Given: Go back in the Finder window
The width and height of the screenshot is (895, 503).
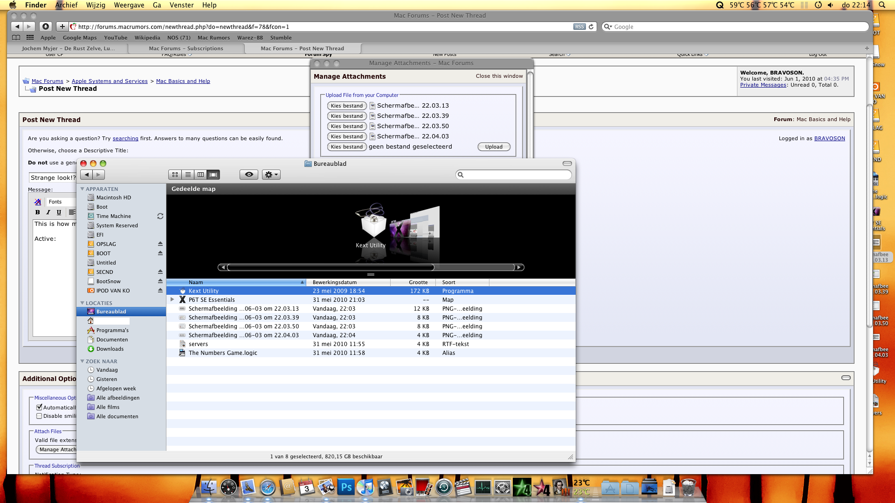Looking at the screenshot, I should pos(86,175).
